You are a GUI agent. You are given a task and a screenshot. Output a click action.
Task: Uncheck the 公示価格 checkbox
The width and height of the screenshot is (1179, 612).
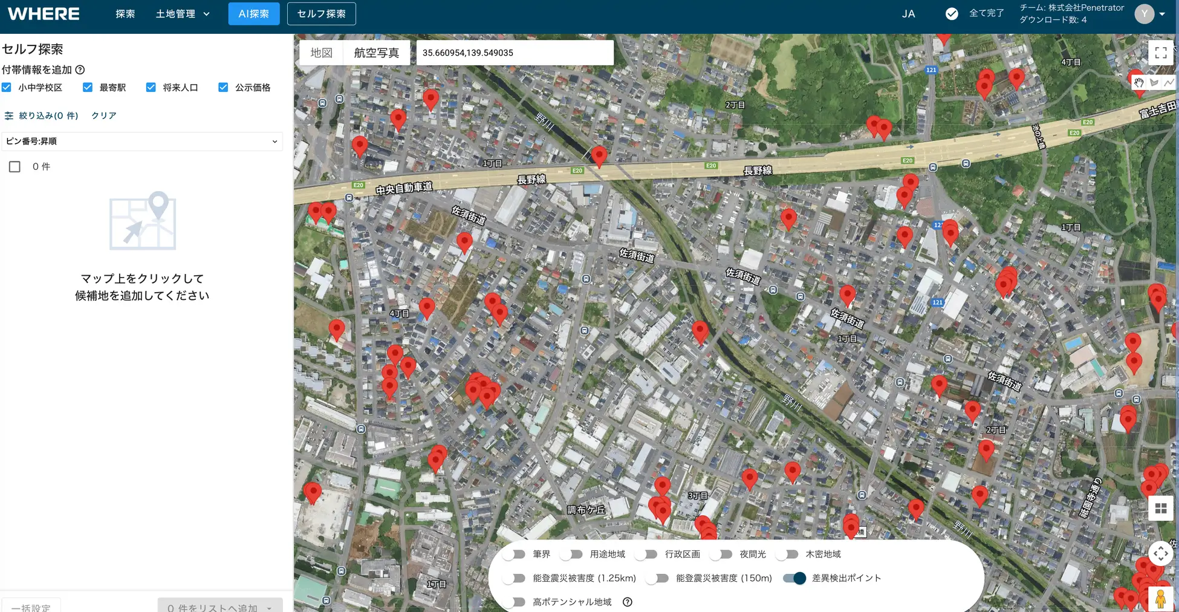[223, 88]
